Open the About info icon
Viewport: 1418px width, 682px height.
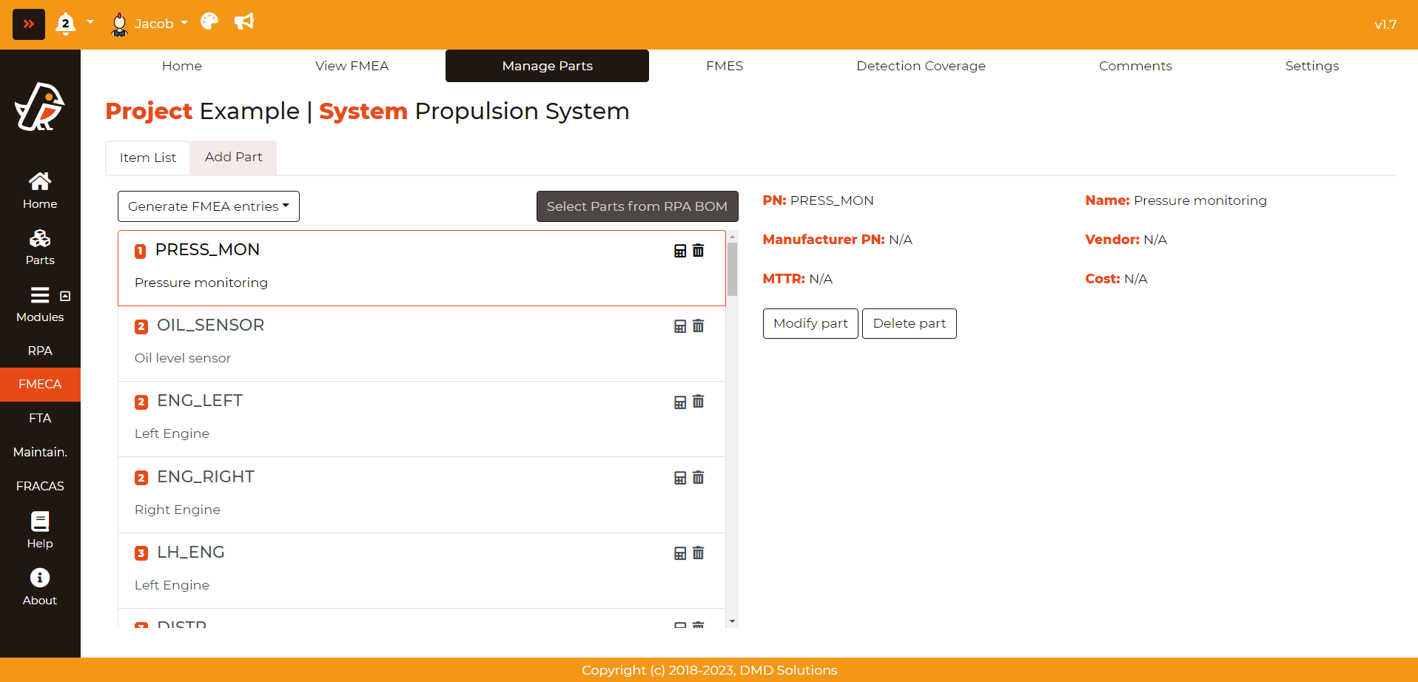click(40, 587)
